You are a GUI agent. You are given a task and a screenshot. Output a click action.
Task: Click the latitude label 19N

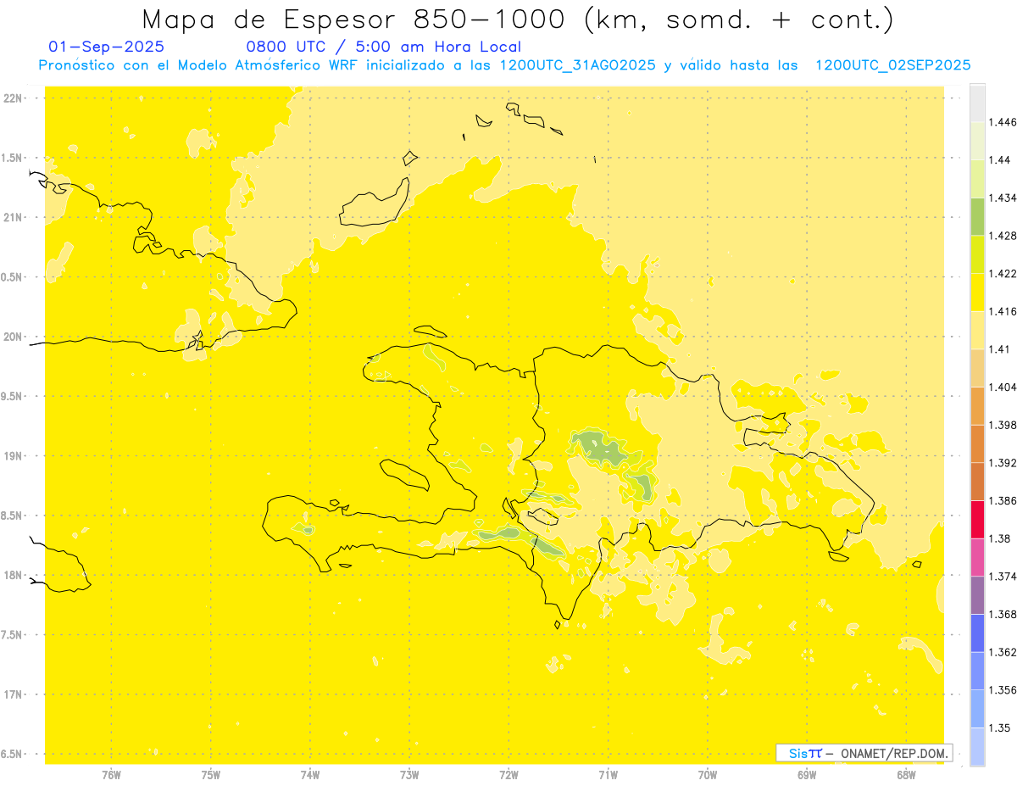tap(13, 456)
